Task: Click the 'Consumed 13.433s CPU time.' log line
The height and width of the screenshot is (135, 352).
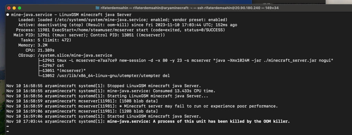Action: point(111,91)
